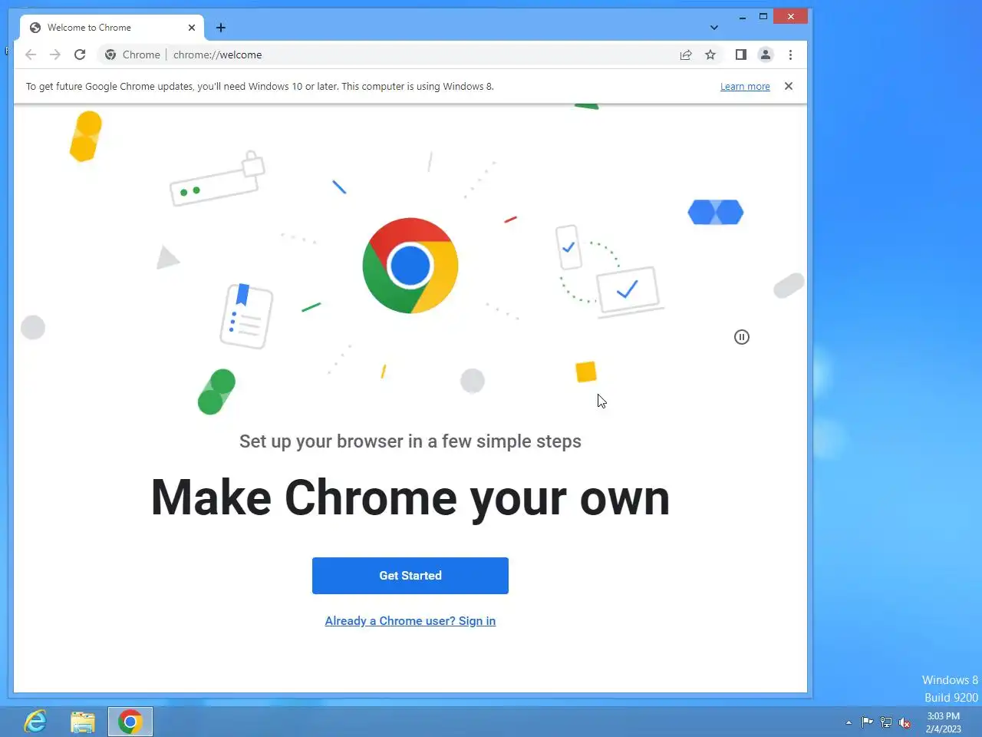
Task: Launch Internet Explorer from the taskbar
Action: click(x=35, y=722)
